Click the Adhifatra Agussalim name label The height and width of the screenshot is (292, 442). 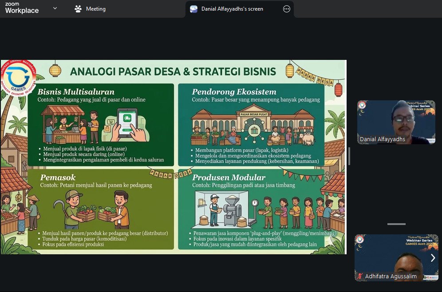point(391,276)
